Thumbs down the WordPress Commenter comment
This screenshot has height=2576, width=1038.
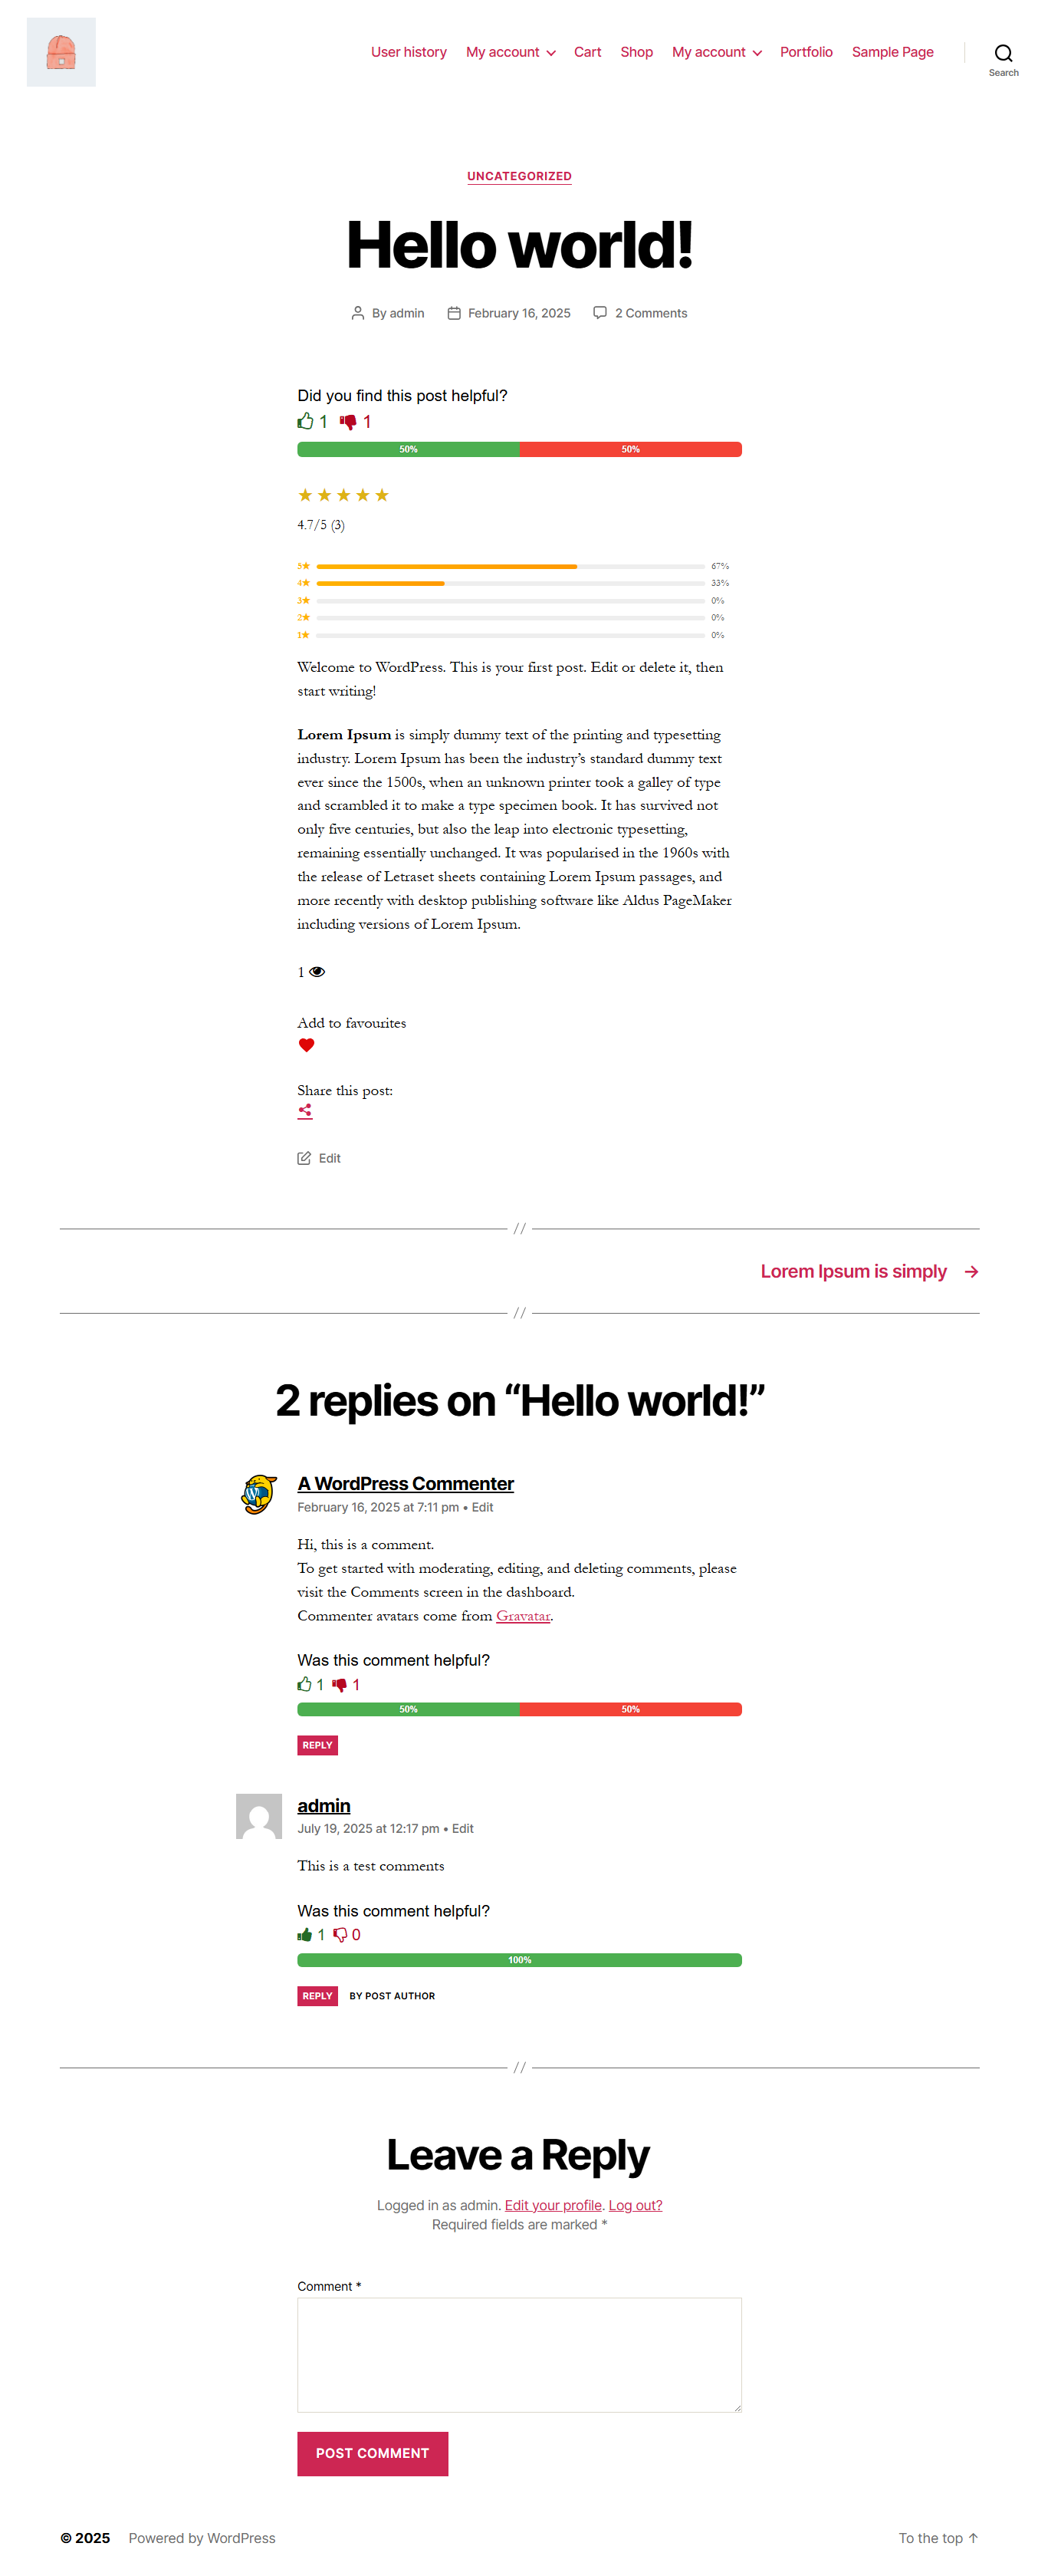coord(340,1684)
